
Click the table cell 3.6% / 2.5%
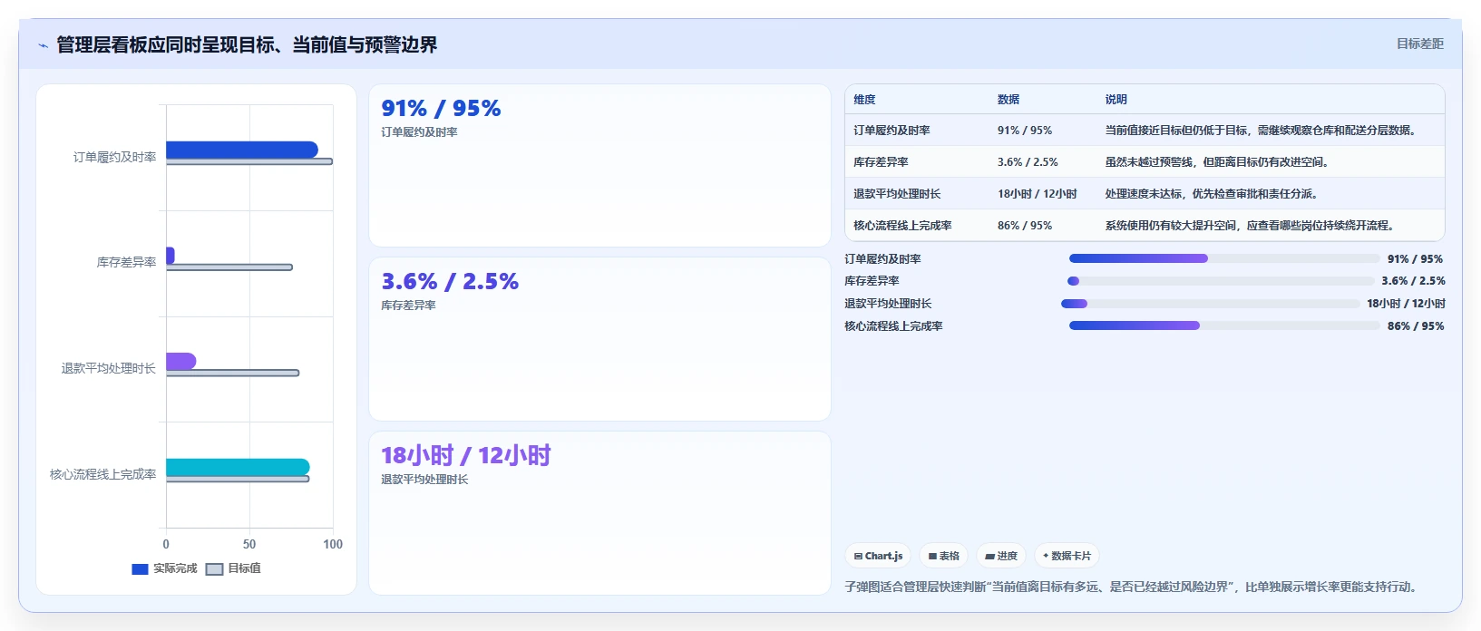click(x=1028, y=162)
